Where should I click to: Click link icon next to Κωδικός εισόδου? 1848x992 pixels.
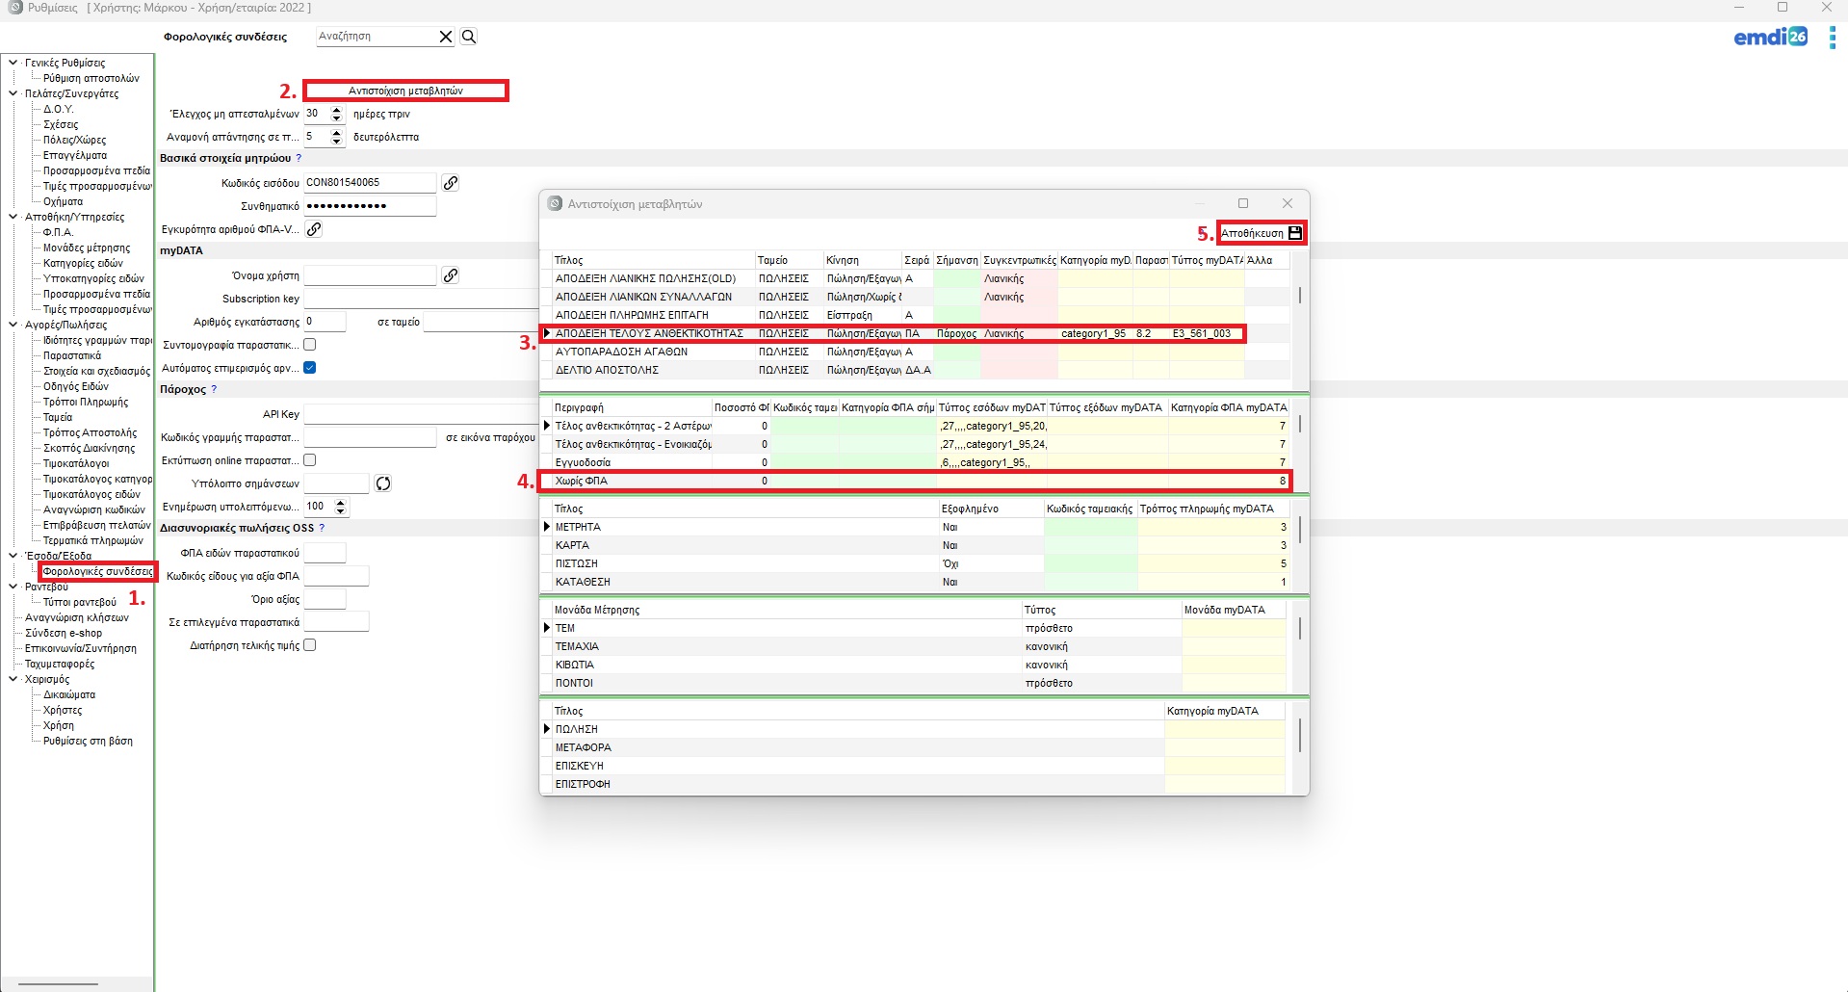450,183
